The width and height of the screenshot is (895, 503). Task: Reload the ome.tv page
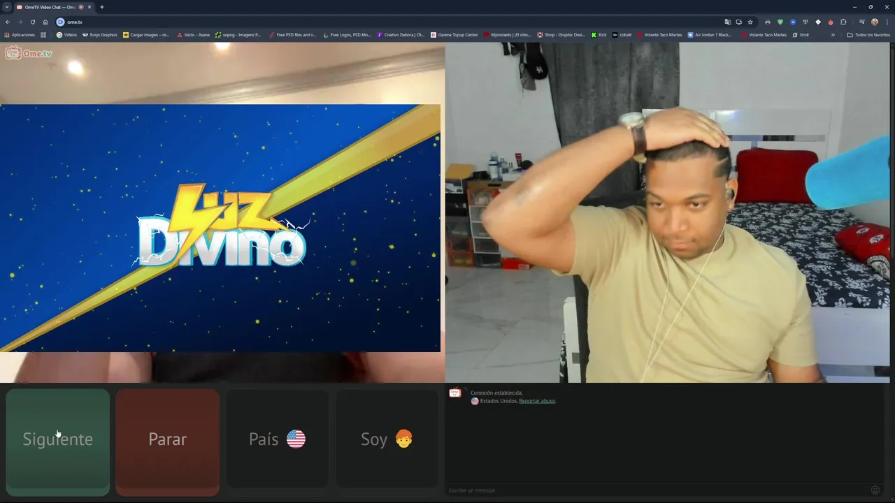[x=32, y=22]
